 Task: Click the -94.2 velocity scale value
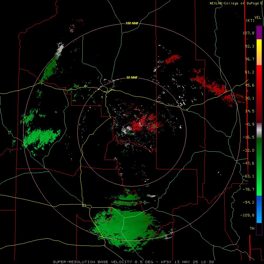coord(248,202)
